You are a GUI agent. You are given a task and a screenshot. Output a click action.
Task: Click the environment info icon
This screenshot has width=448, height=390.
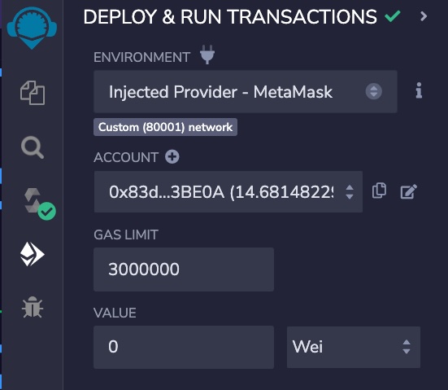419,90
